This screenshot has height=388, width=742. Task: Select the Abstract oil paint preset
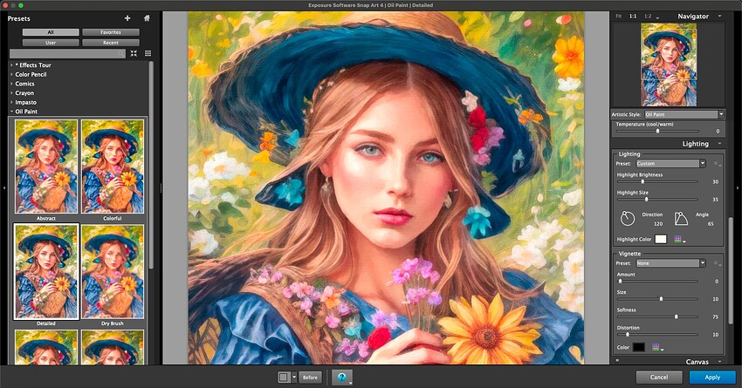click(46, 167)
